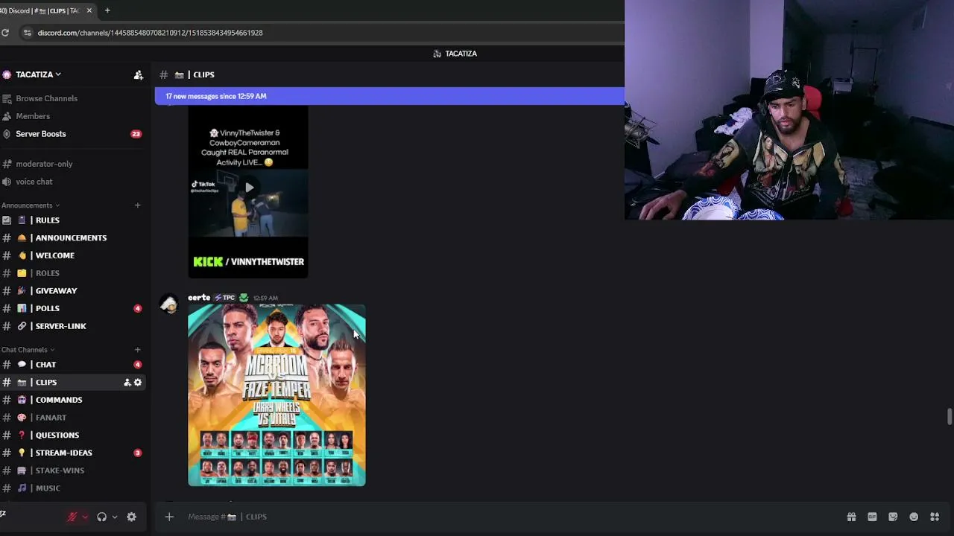Click the eerte username on the message
The image size is (954, 536).
199,297
